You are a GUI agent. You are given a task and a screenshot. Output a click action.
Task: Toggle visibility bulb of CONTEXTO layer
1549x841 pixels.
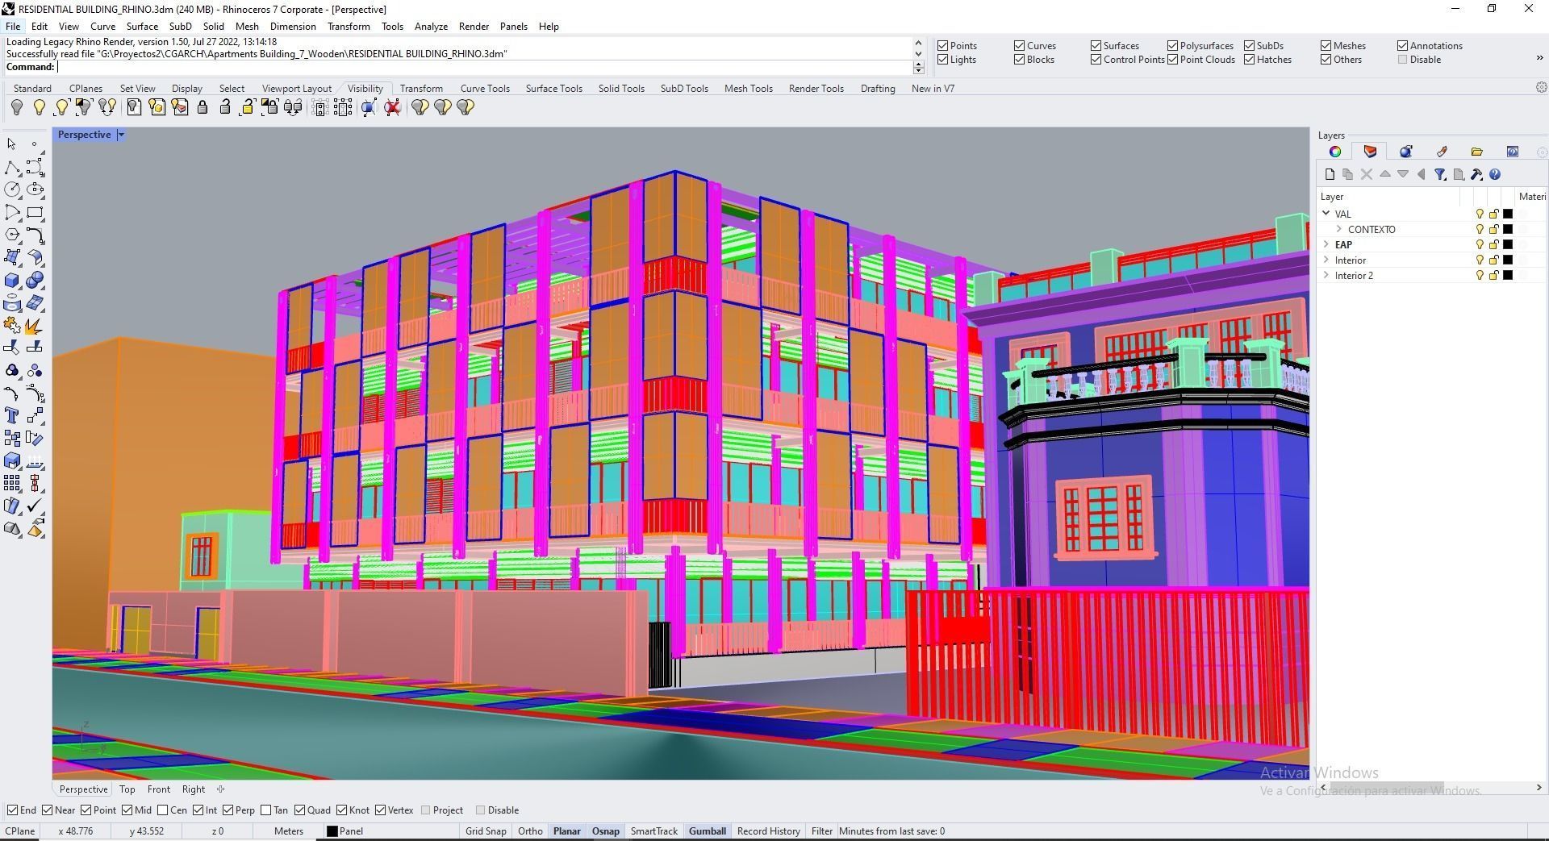click(x=1480, y=230)
